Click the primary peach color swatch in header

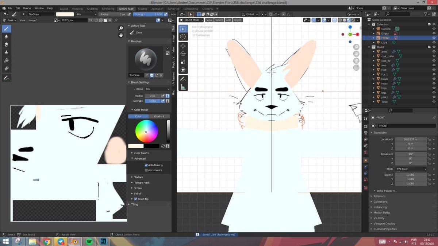(x=65, y=14)
